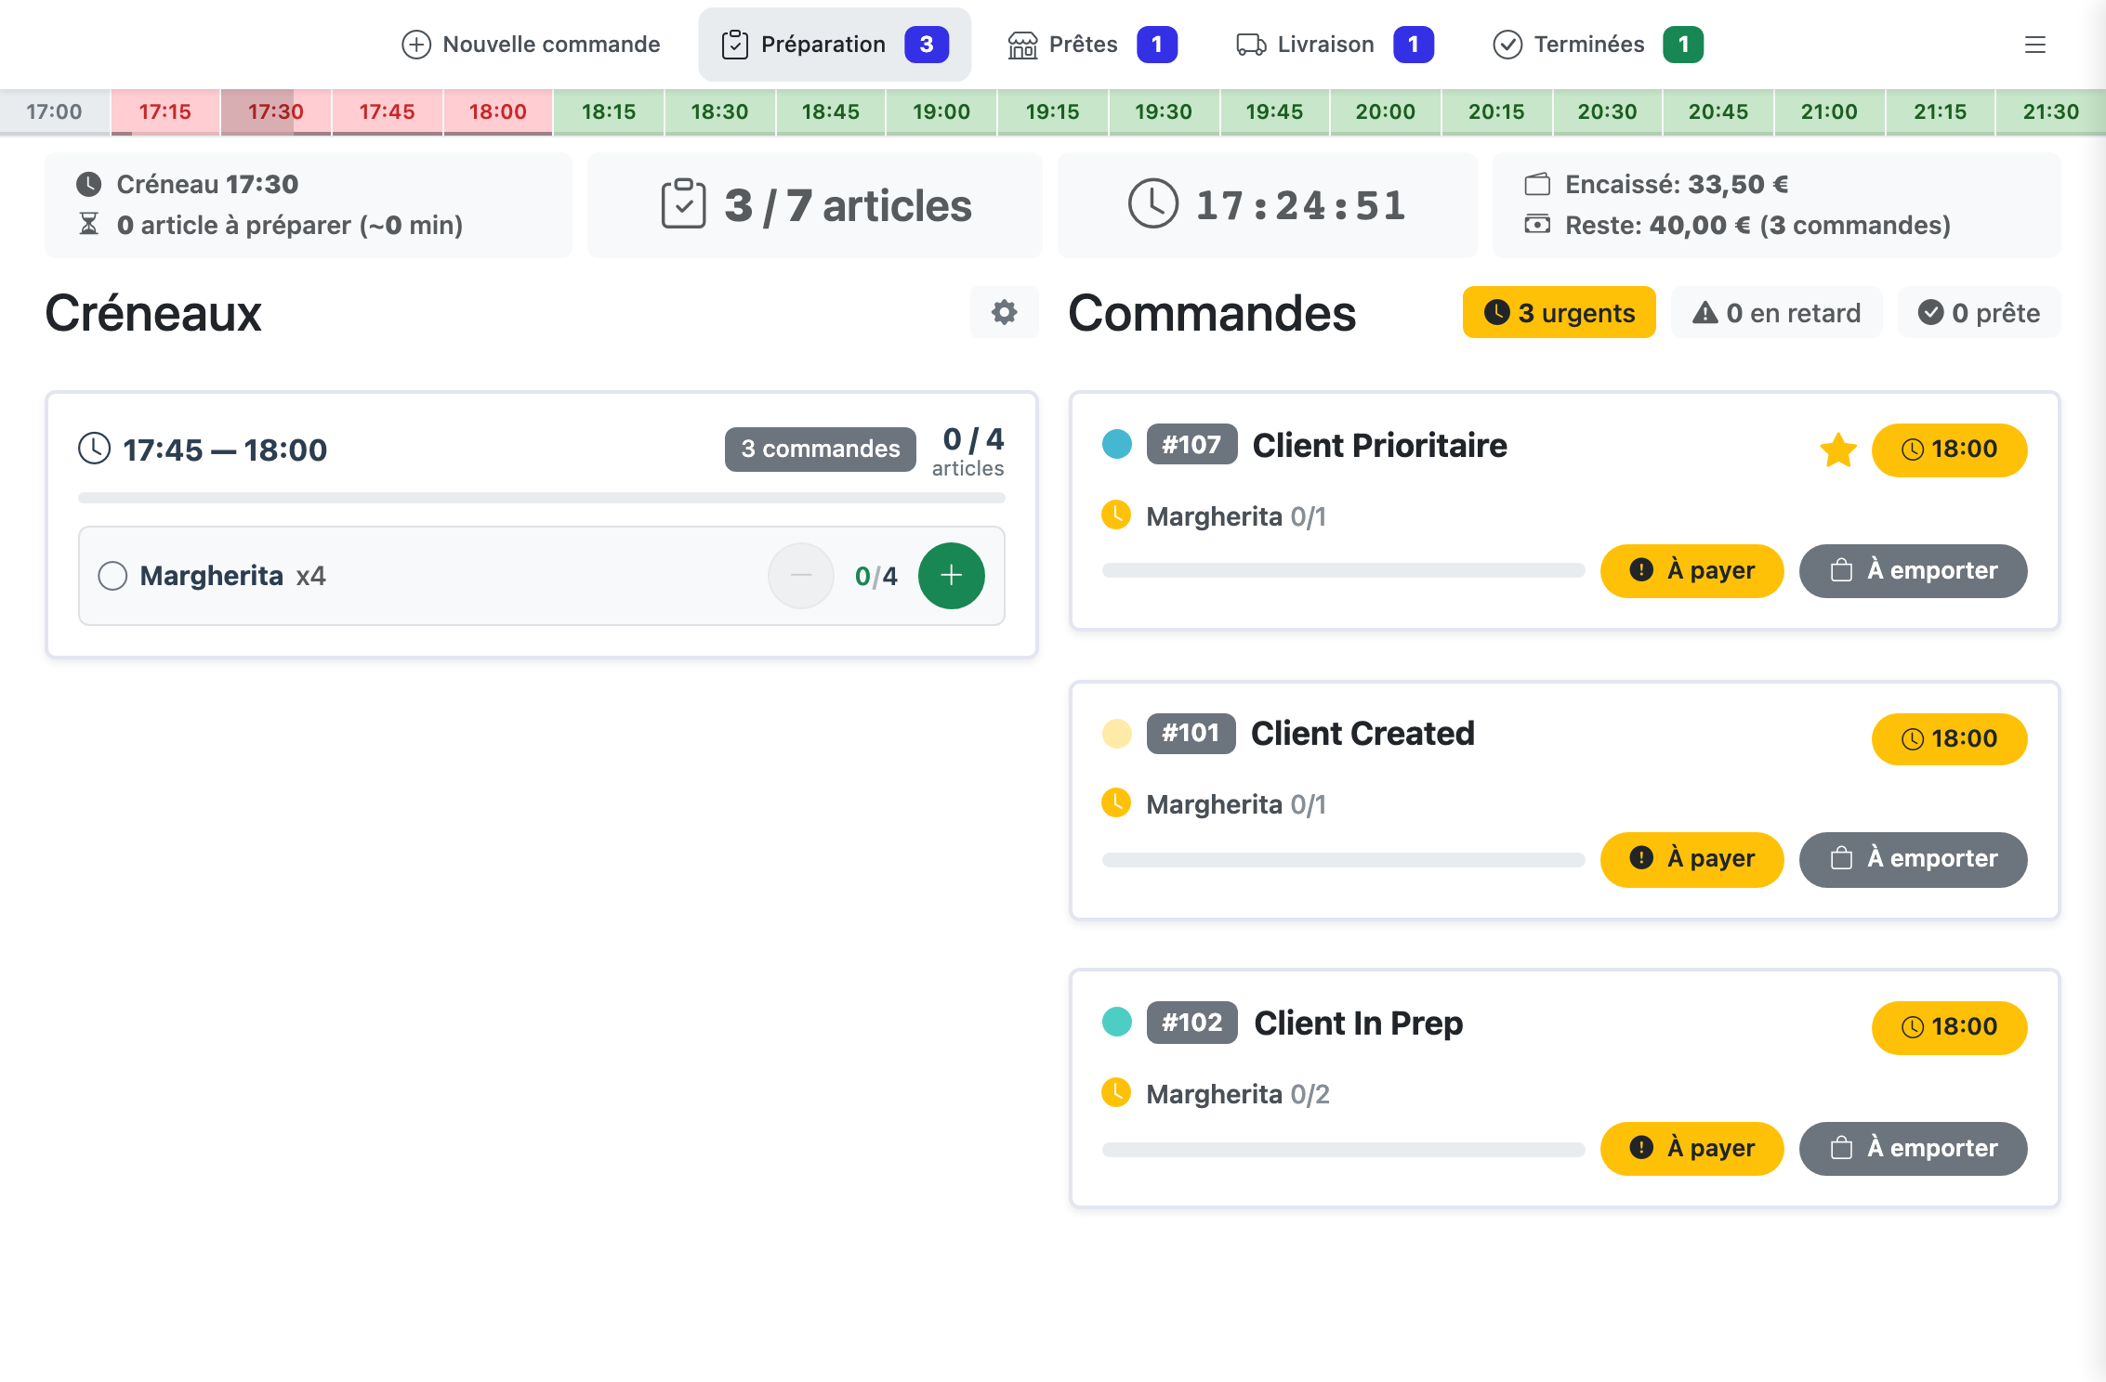Click the teal status dot on order #102

click(x=1116, y=1022)
